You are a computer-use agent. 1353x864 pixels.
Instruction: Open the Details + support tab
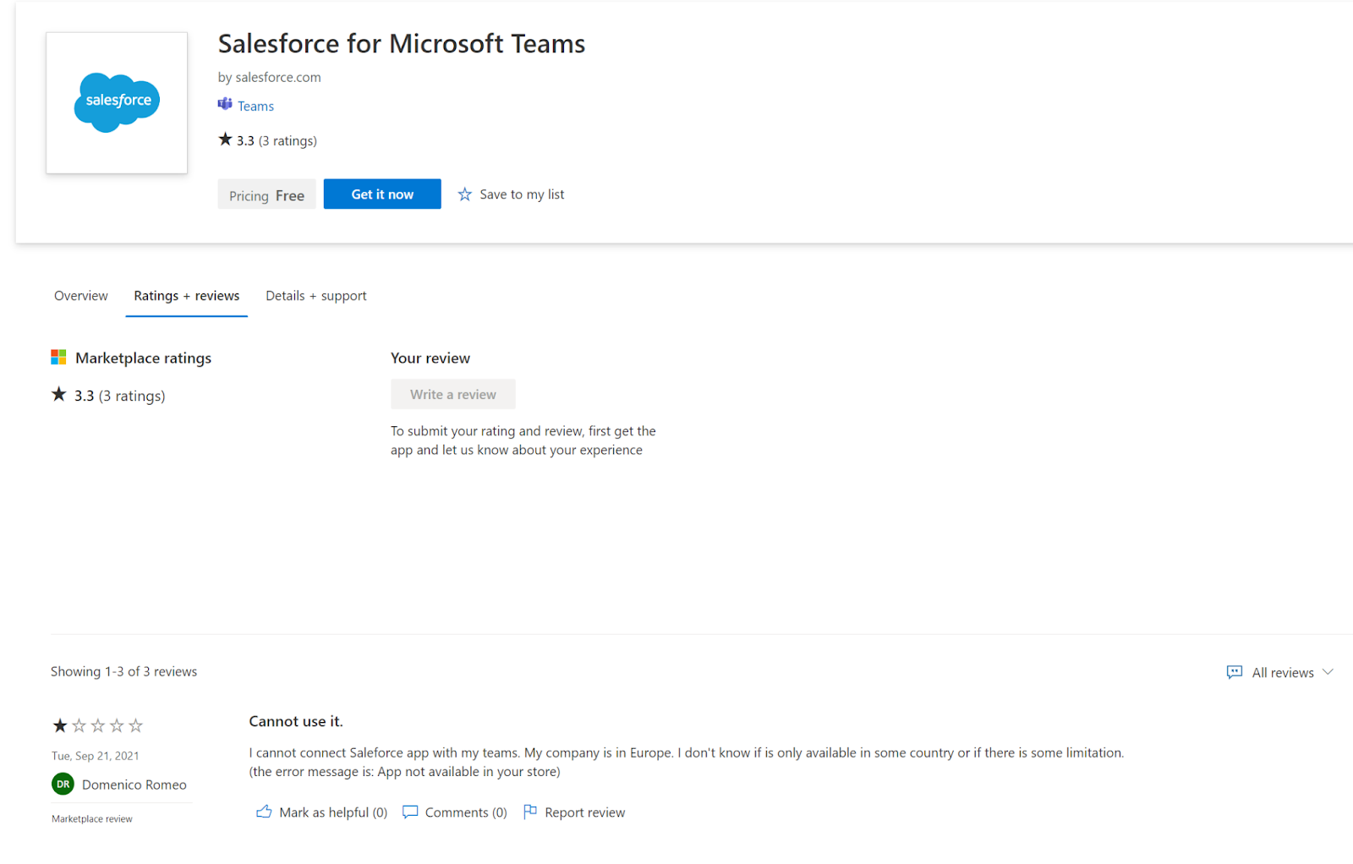tap(315, 295)
